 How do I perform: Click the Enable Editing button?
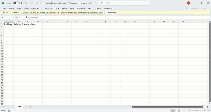tap(111, 13)
